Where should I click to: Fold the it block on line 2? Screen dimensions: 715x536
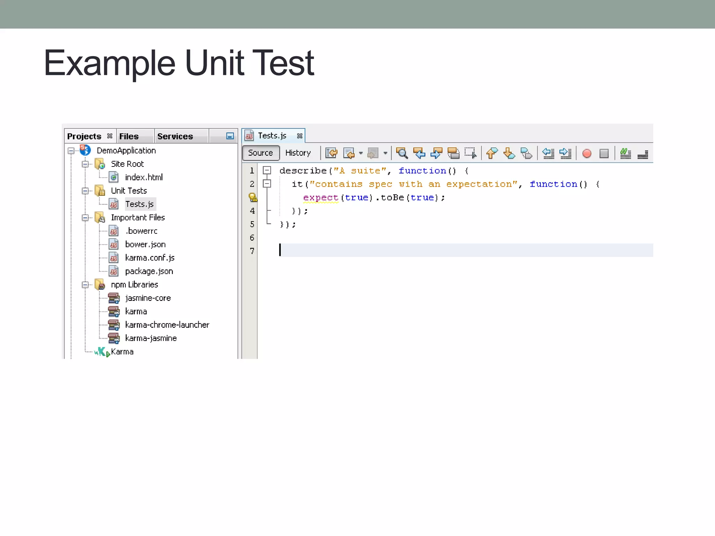(x=267, y=184)
